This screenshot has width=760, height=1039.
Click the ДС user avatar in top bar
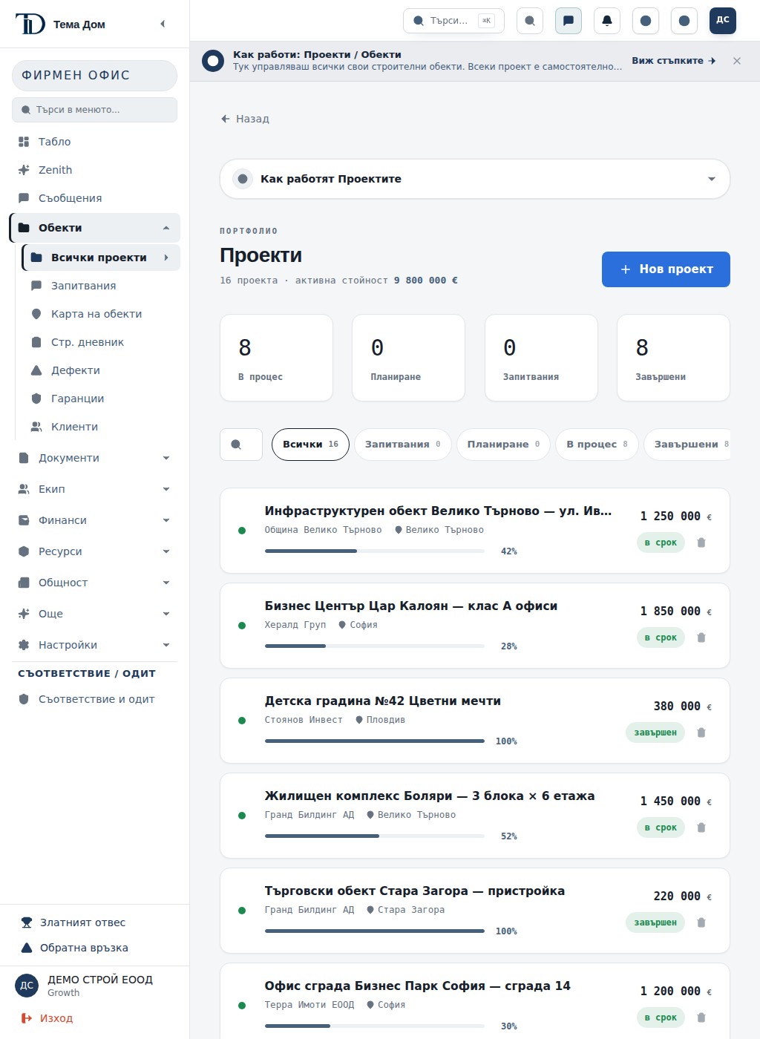click(x=723, y=21)
